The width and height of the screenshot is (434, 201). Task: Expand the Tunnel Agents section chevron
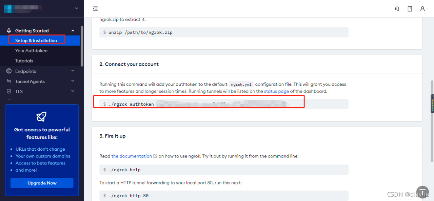(73, 81)
